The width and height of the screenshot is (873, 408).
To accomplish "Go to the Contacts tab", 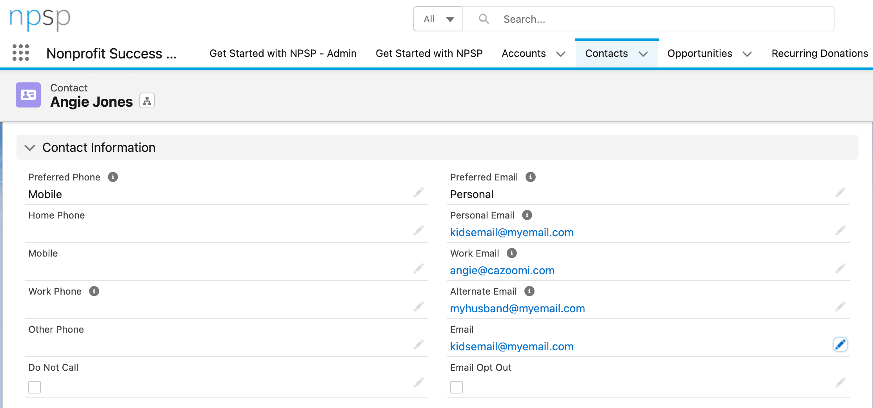I will [x=606, y=53].
